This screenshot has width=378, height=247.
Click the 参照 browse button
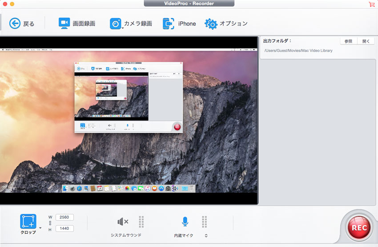pyautogui.click(x=348, y=41)
